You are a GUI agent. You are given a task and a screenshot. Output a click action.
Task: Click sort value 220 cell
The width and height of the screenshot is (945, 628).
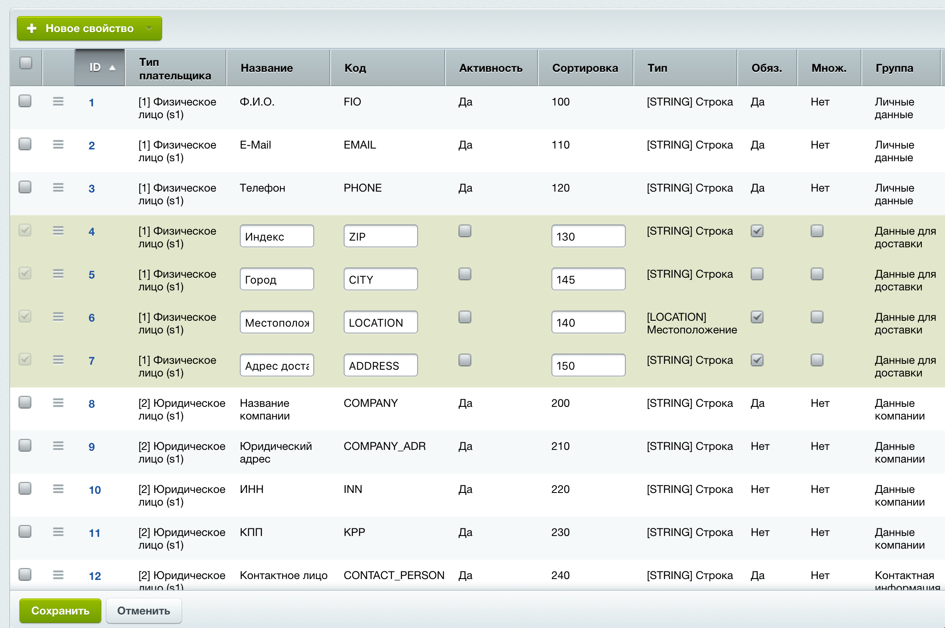pos(560,489)
